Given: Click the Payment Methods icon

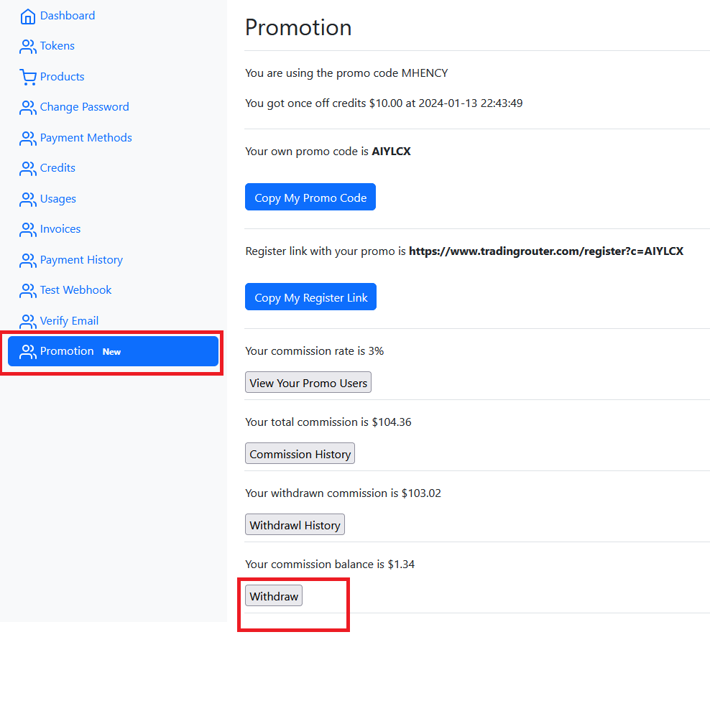Looking at the screenshot, I should point(27,138).
